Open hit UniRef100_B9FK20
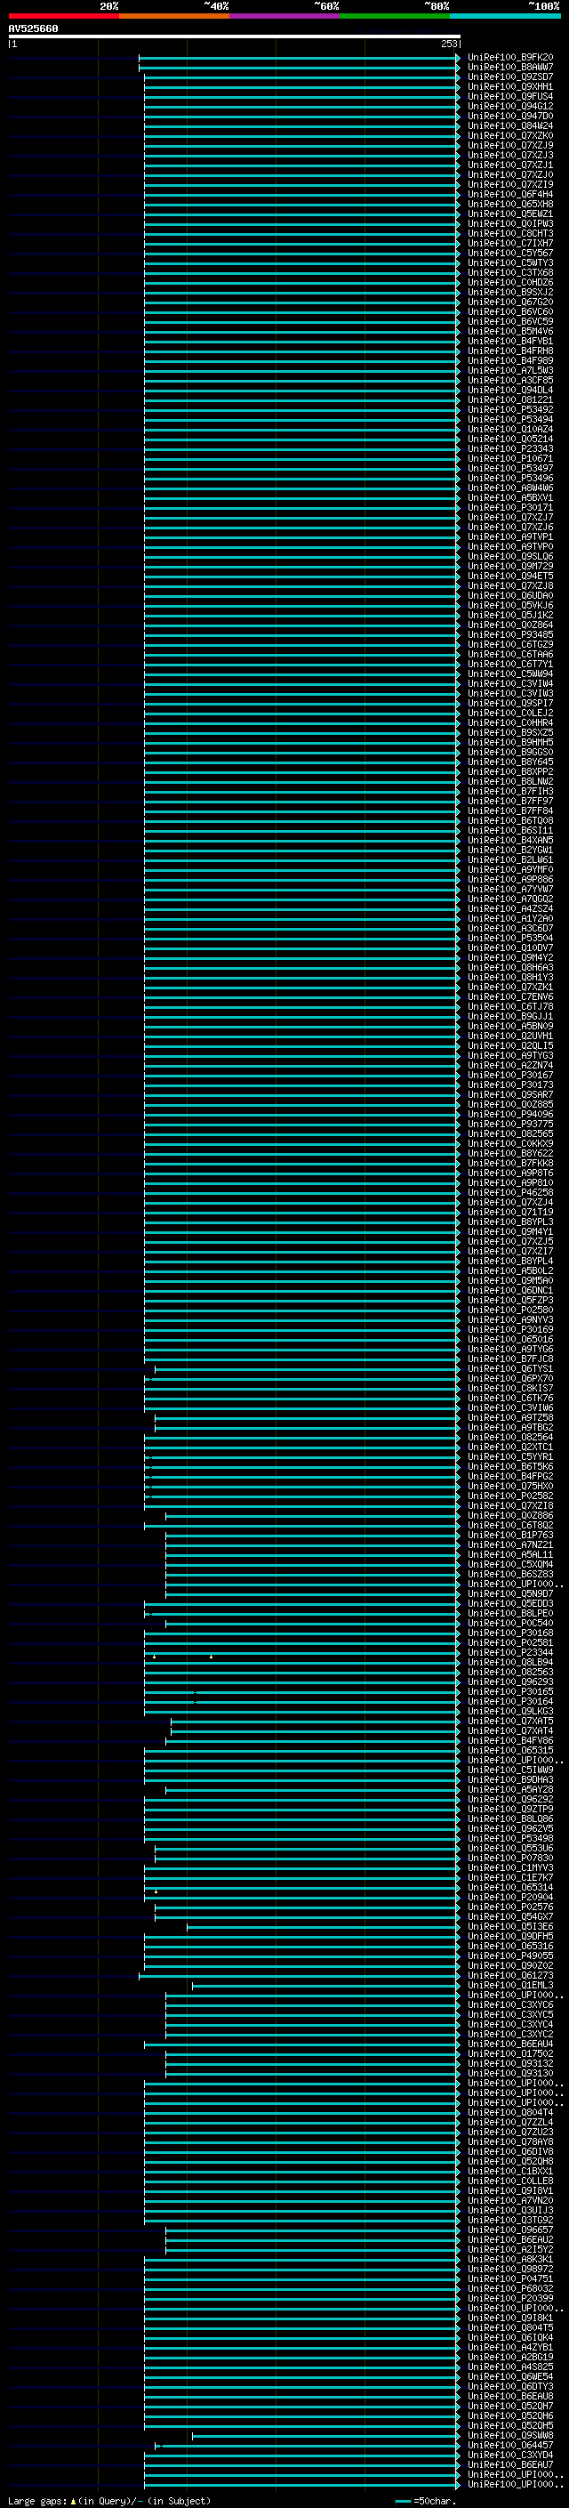569x2508 pixels. coord(510,58)
